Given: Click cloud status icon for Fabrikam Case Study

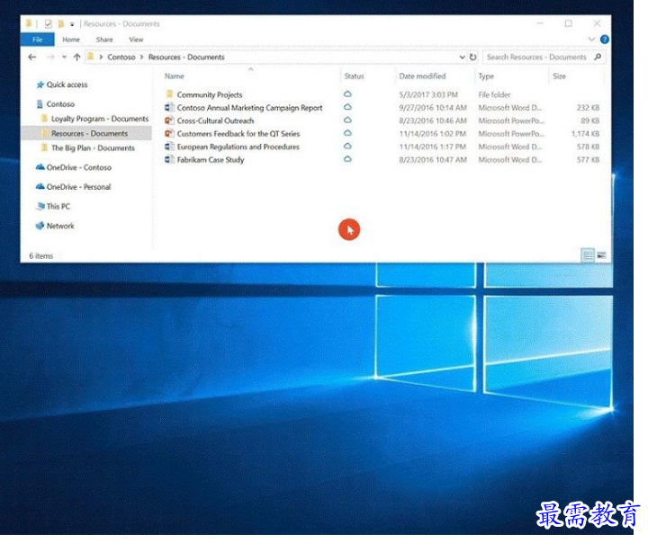Looking at the screenshot, I should 347,159.
